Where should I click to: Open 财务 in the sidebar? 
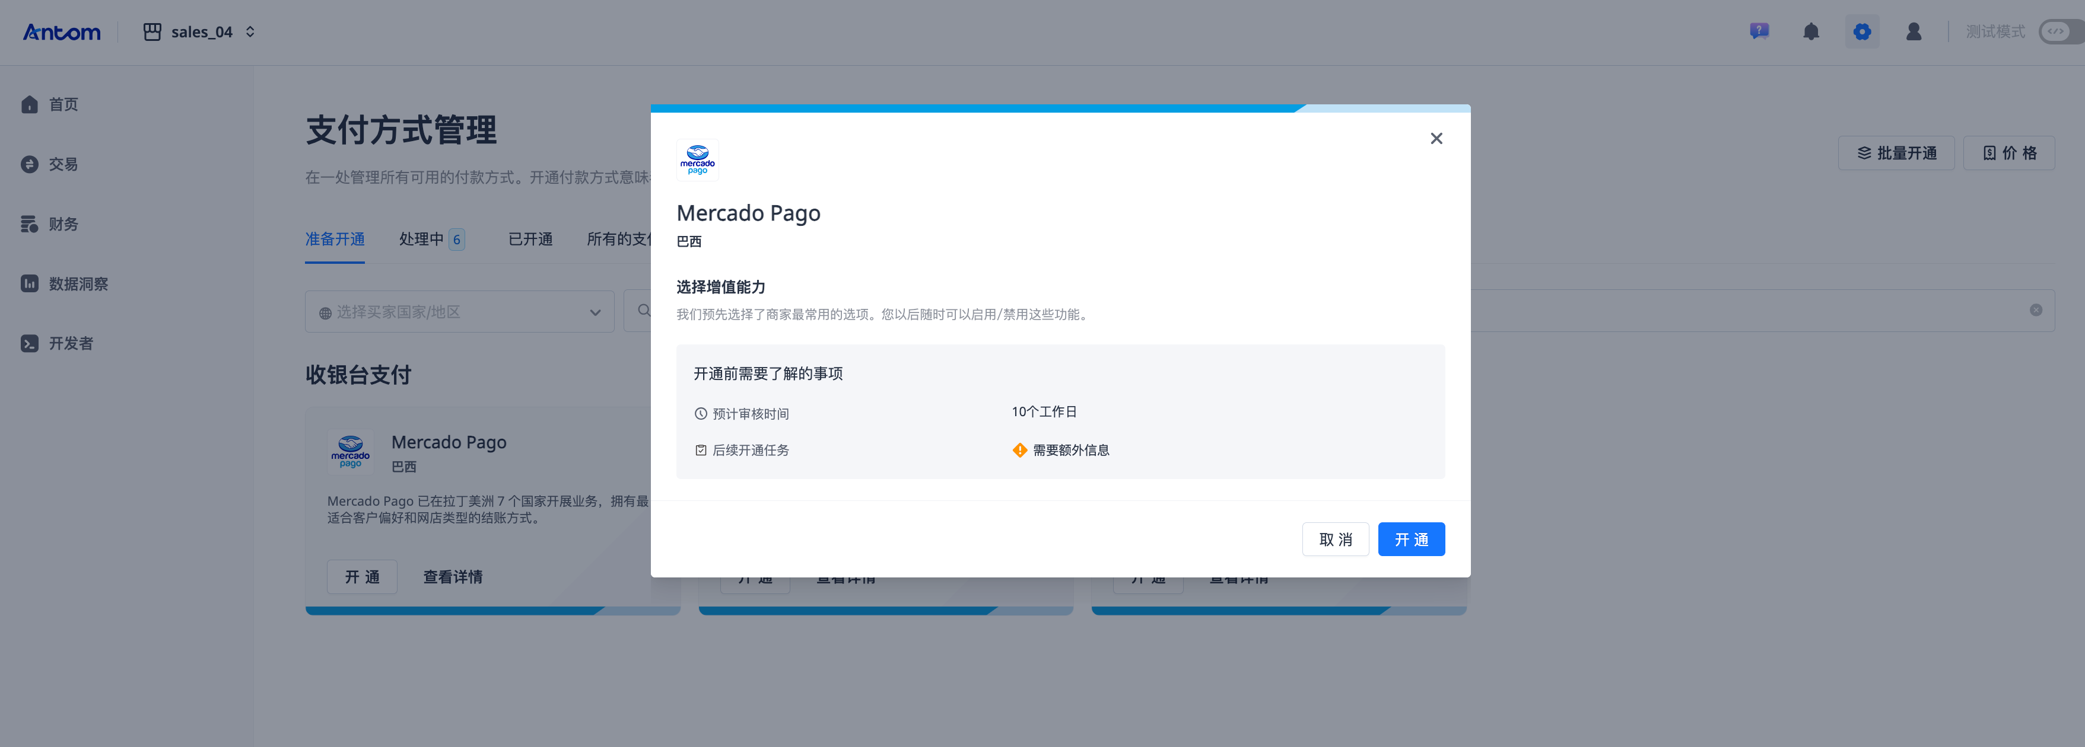pyautogui.click(x=64, y=224)
